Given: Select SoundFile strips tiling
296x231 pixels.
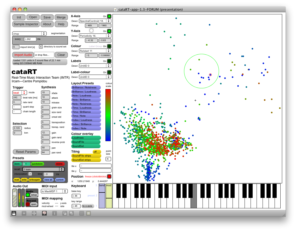Looking at the screenshot, I should pyautogui.click(x=86, y=156).
